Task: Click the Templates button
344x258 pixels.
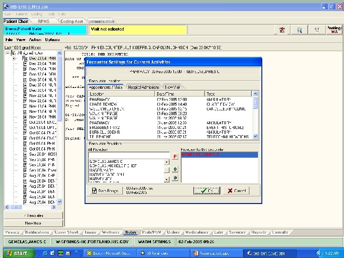Action: click(x=33, y=215)
